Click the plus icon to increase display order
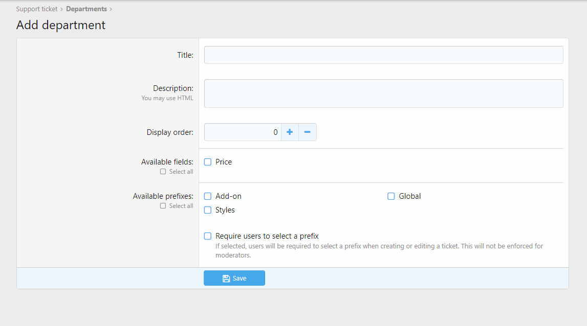587x326 pixels. pyautogui.click(x=290, y=132)
